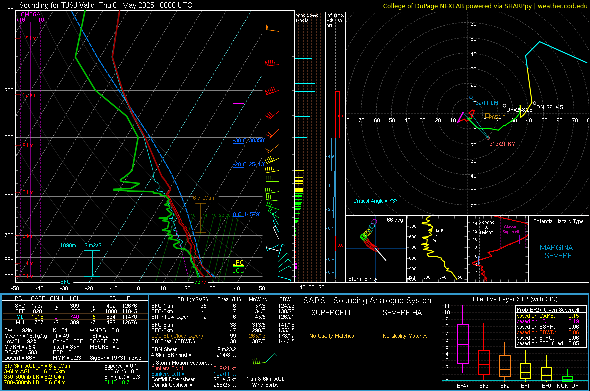Click the CINH column header
The width and height of the screenshot is (590, 391).
pos(56,298)
